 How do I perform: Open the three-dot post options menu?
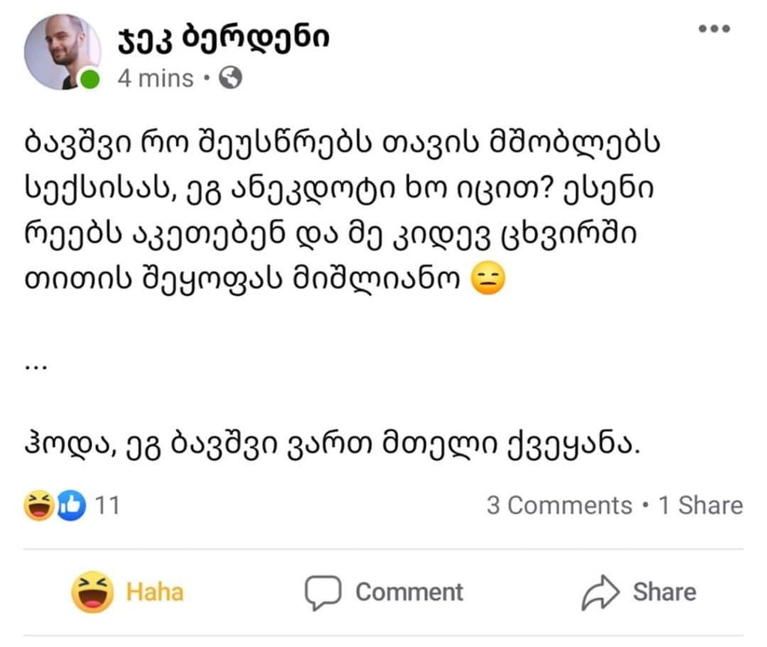tap(713, 30)
